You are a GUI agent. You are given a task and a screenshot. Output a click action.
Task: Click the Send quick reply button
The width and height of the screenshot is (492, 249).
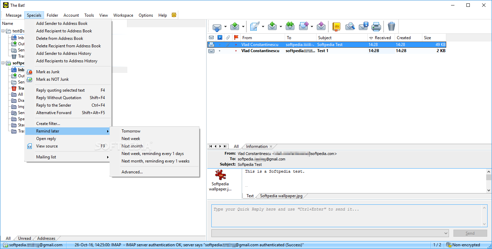click(470, 233)
